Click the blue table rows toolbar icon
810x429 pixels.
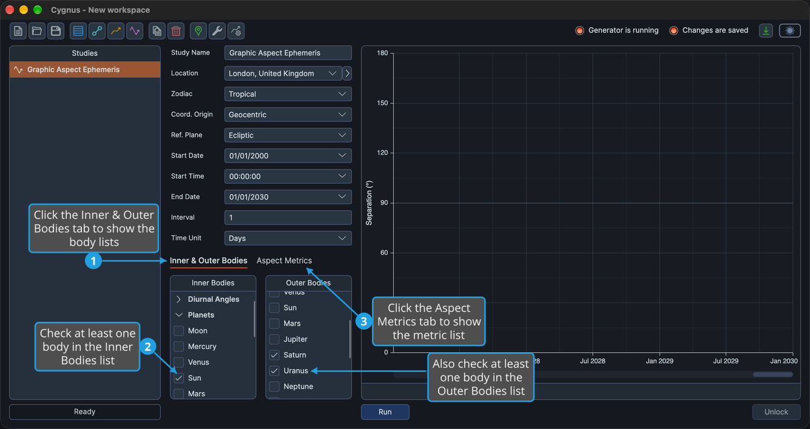(x=78, y=31)
